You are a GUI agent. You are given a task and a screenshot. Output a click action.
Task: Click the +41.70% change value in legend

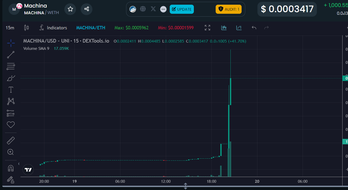(x=237, y=41)
